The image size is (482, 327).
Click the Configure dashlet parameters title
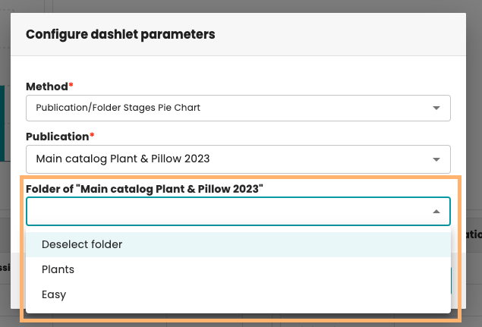(x=120, y=34)
